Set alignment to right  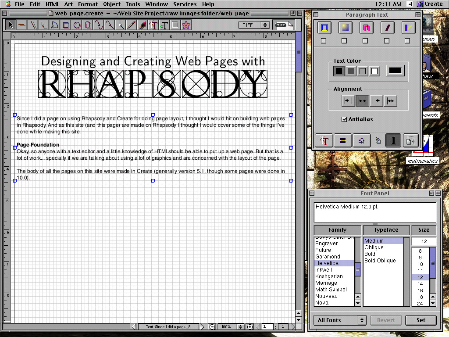point(376,101)
